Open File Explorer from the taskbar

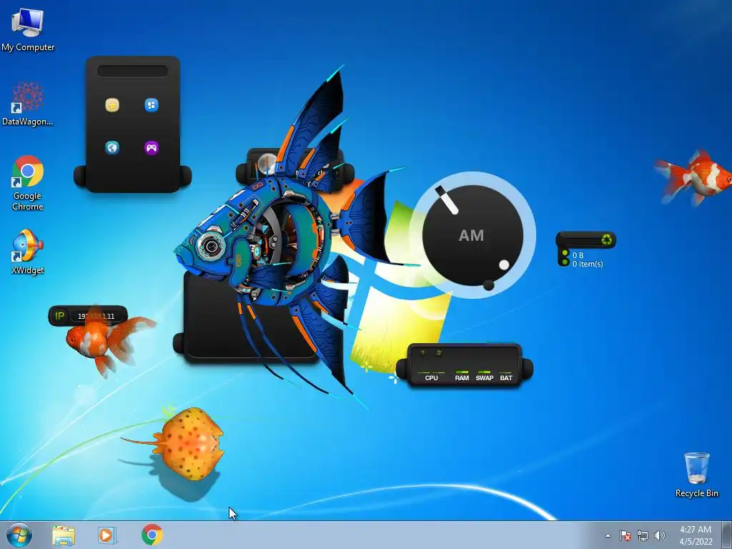click(x=64, y=535)
